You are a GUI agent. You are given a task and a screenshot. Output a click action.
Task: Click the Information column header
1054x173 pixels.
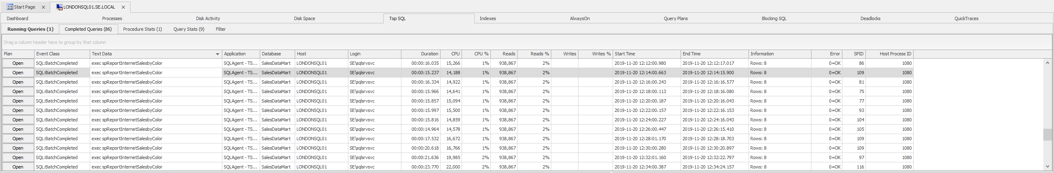click(780, 54)
